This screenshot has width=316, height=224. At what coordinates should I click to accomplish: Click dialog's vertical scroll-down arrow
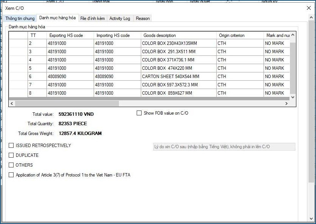(x=311, y=219)
